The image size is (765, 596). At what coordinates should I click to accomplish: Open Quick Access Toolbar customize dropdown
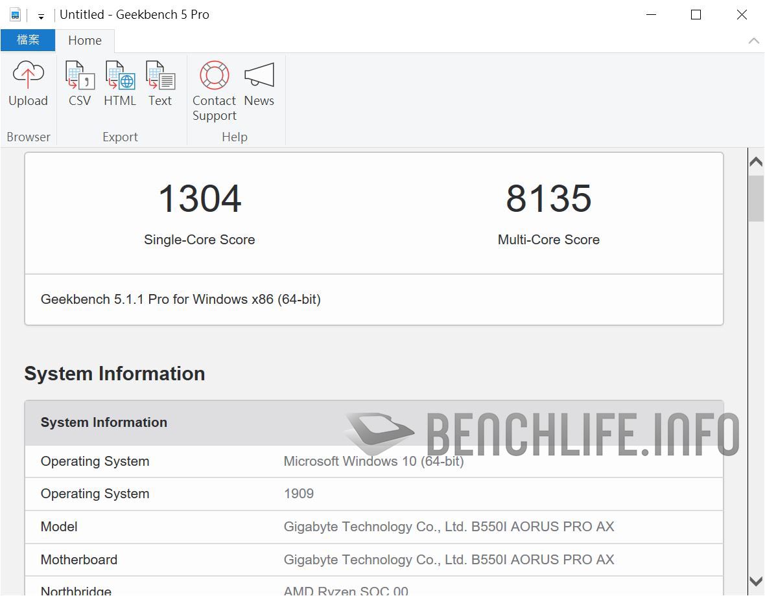click(x=41, y=16)
